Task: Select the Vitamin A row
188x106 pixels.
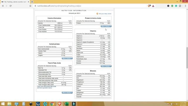Action: point(93,36)
